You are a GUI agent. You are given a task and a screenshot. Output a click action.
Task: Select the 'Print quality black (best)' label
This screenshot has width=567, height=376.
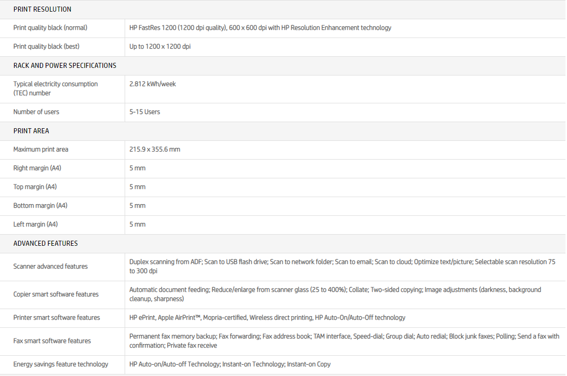[x=46, y=47]
